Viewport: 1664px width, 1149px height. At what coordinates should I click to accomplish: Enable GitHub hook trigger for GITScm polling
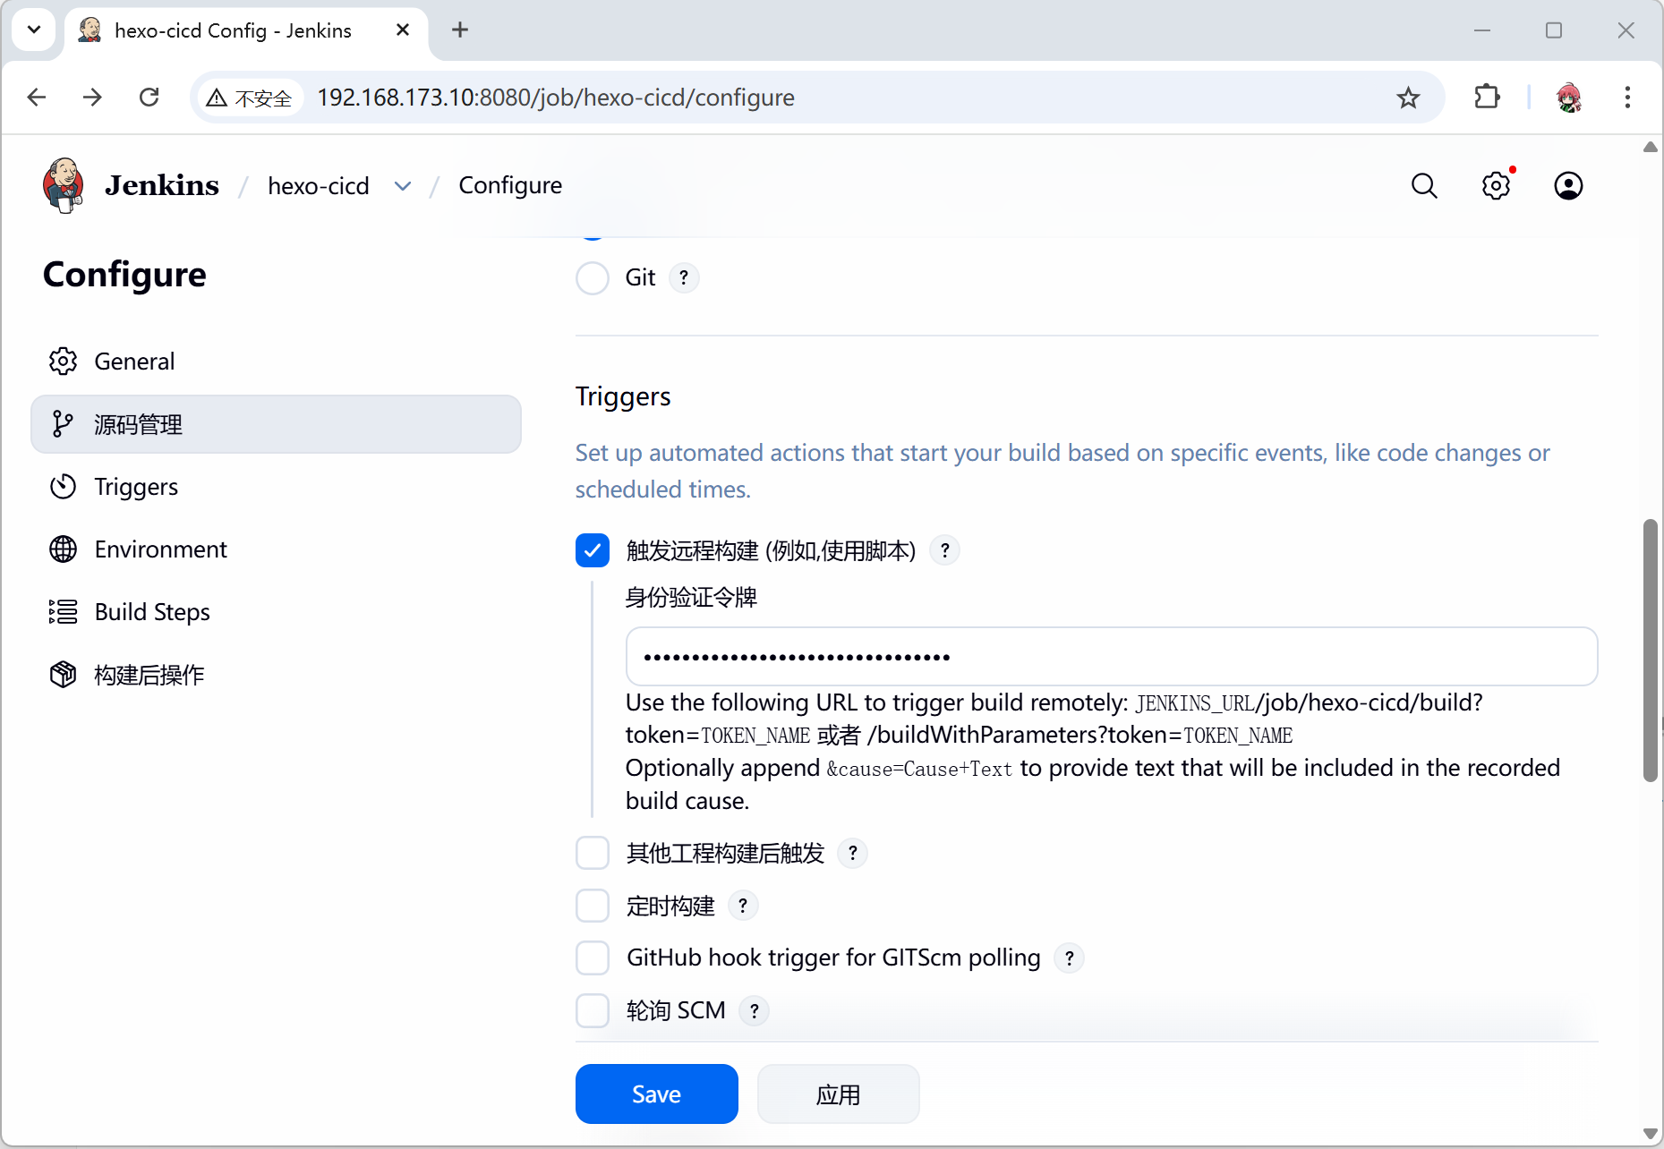tap(593, 957)
